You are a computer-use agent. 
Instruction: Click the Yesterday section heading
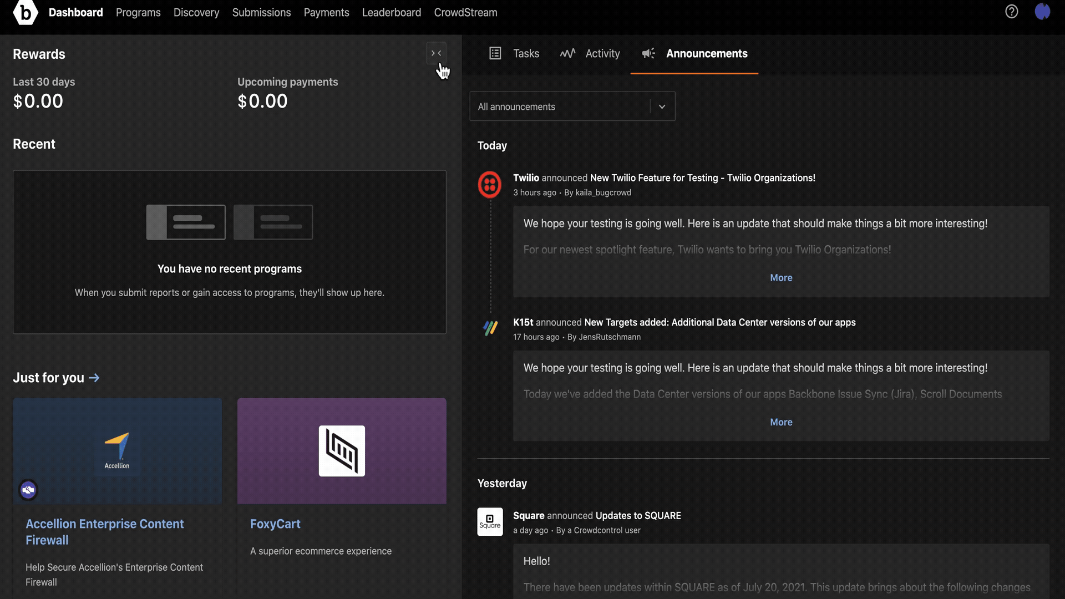pyautogui.click(x=502, y=484)
